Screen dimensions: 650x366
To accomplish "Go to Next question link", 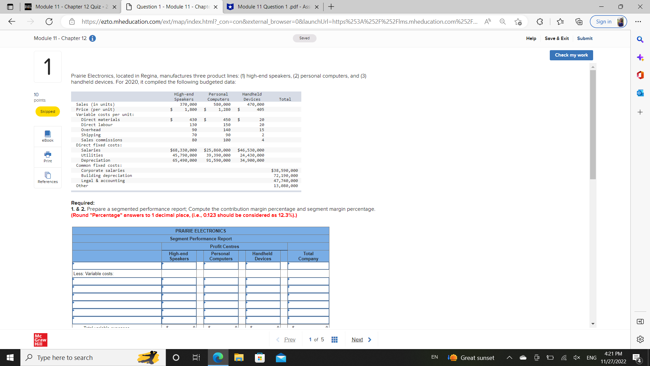I will pos(361,340).
